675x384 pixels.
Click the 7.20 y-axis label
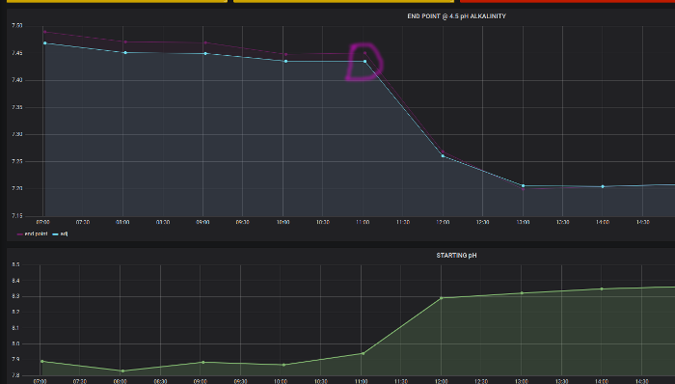[16, 188]
